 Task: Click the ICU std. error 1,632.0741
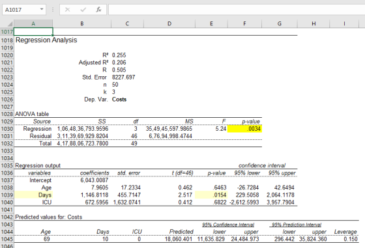point(127,202)
